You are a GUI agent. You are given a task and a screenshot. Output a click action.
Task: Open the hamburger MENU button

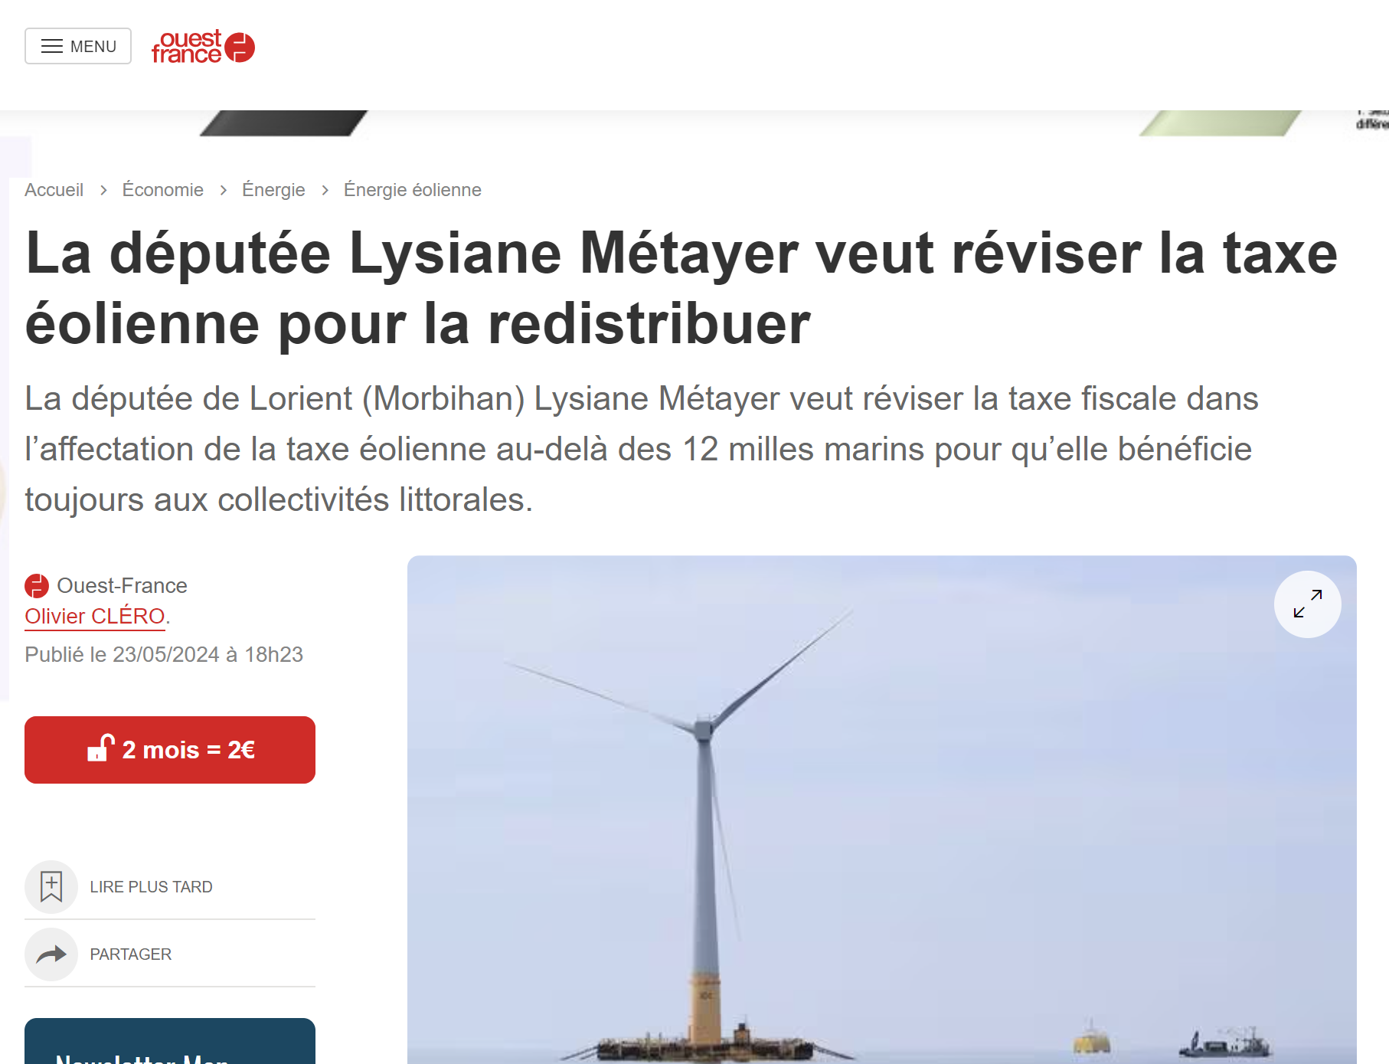[78, 46]
